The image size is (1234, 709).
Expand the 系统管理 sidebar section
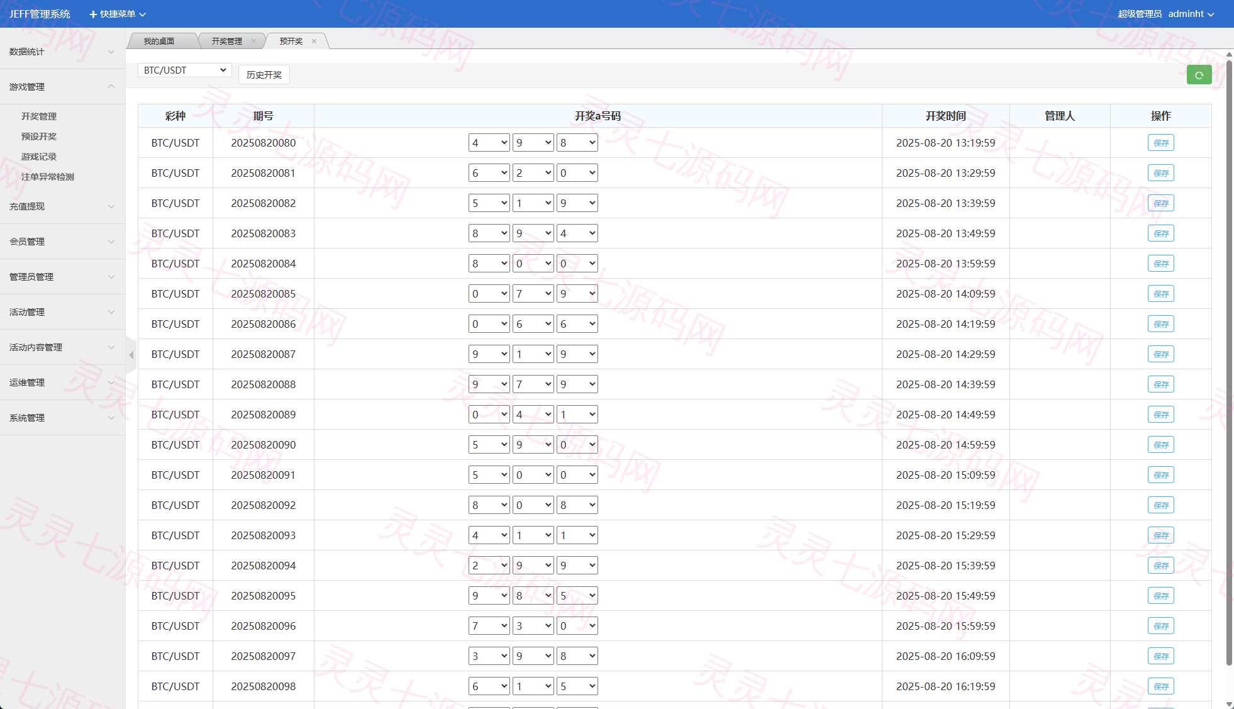coord(62,418)
